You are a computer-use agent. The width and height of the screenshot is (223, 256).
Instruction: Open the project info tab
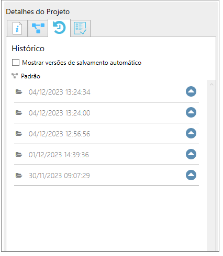17,28
